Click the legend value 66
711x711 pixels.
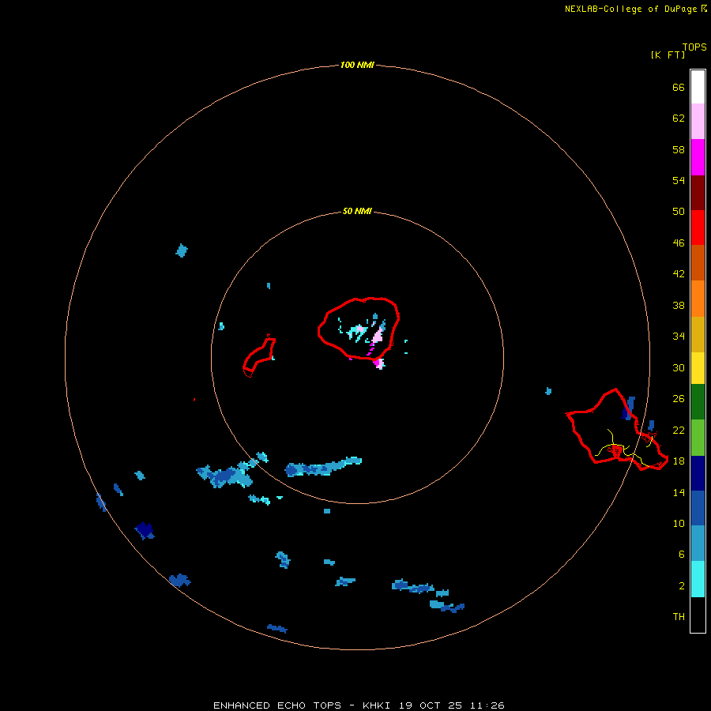(679, 88)
